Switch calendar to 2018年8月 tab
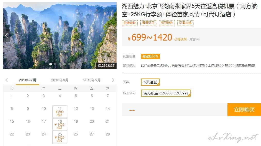Viewport: 261px width, 146px height. [60, 80]
